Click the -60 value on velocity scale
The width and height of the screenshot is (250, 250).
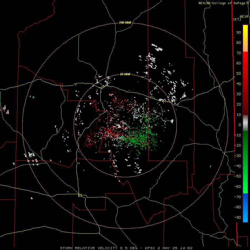click(237, 187)
